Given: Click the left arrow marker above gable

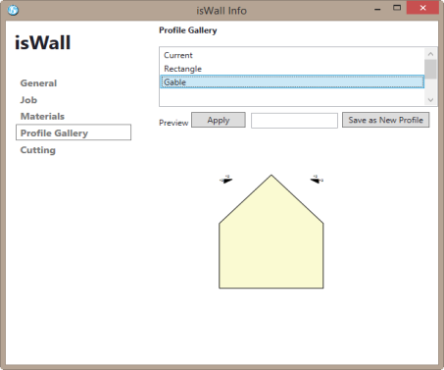Looking at the screenshot, I should (225, 180).
